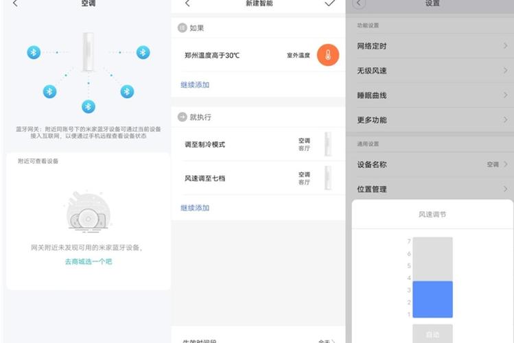Select the 网络定时 menu entry
514x343 pixels.
click(430, 46)
